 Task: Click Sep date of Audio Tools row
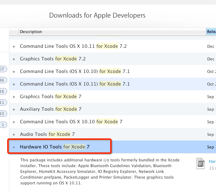click(211, 134)
